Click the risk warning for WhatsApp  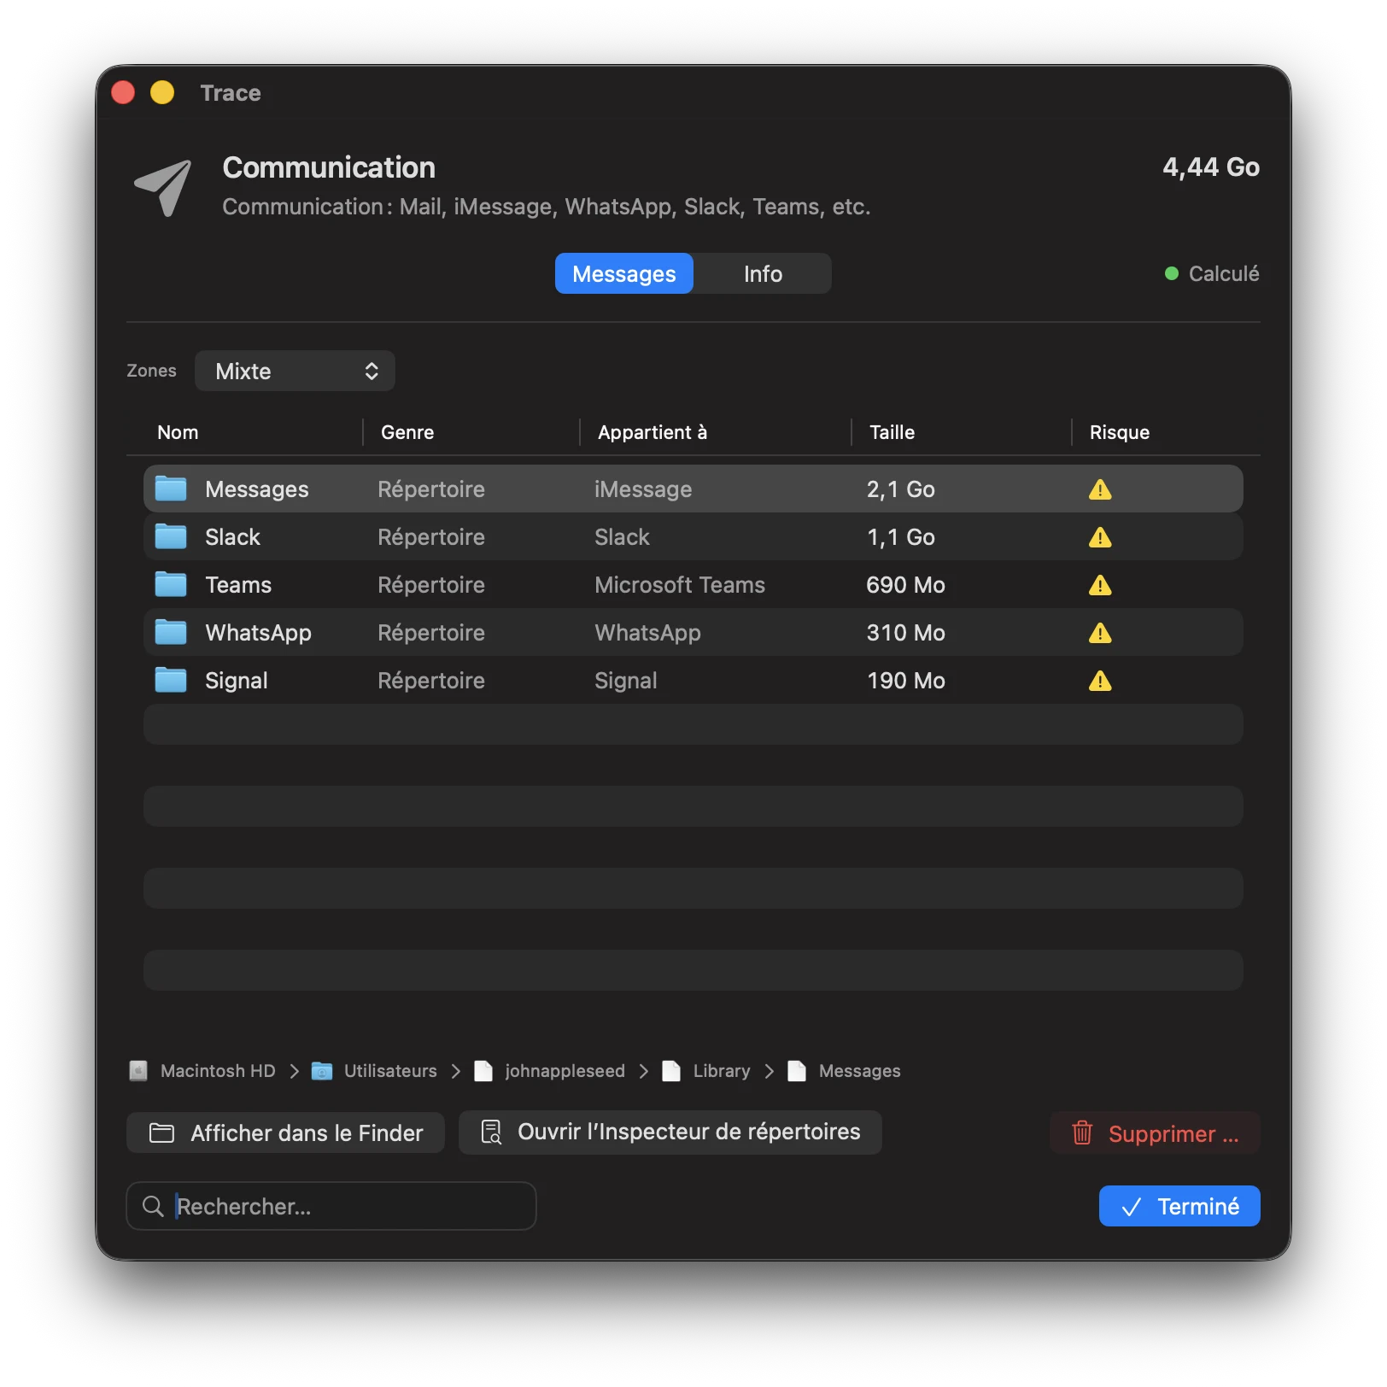[1100, 633]
